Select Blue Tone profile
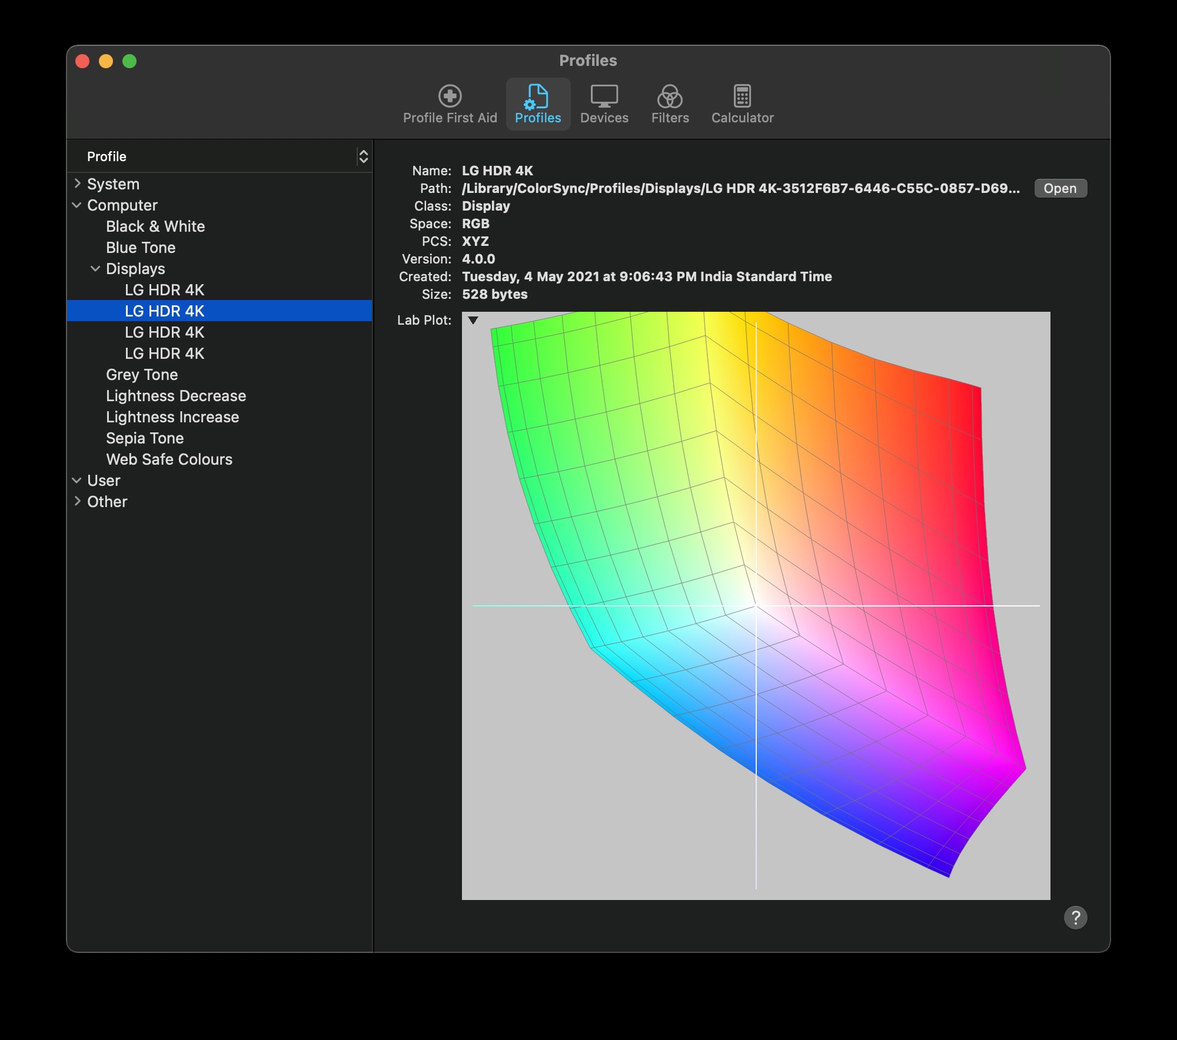Image resolution: width=1177 pixels, height=1040 pixels. [x=141, y=247]
